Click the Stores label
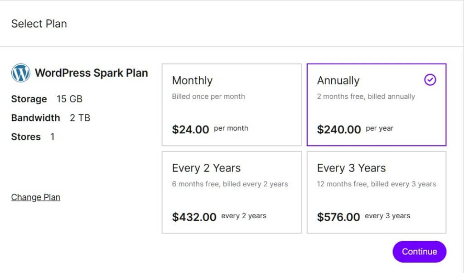This screenshot has width=464, height=273. pyautogui.click(x=26, y=137)
